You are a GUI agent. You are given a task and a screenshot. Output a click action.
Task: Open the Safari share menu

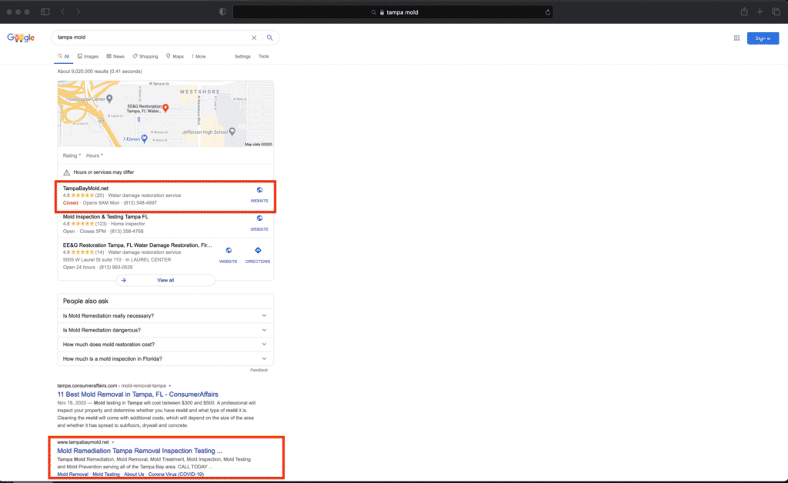[744, 12]
